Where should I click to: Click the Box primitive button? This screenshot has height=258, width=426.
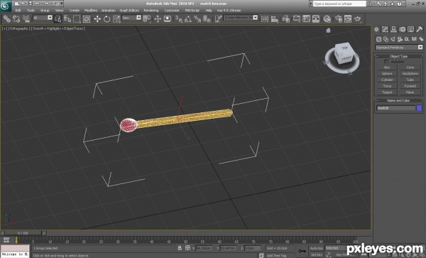click(x=387, y=68)
